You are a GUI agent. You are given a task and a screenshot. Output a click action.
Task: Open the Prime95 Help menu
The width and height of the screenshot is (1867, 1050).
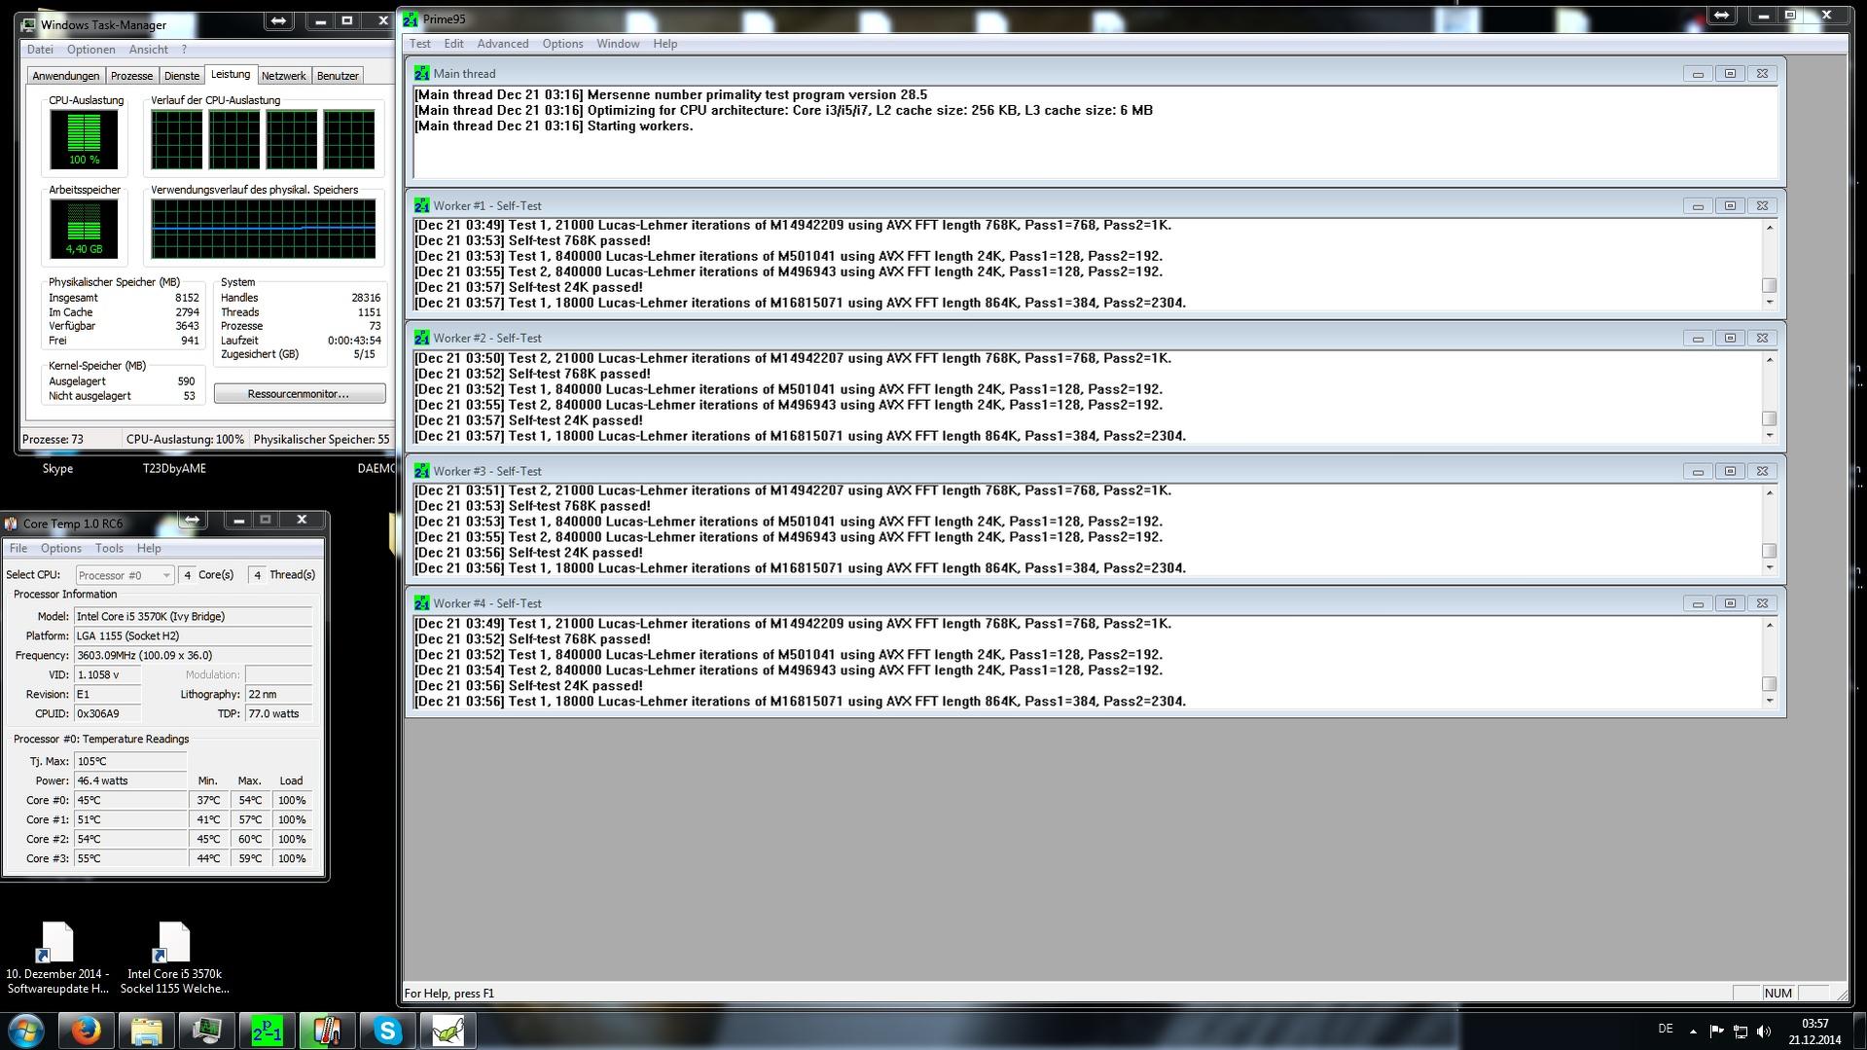coord(665,44)
